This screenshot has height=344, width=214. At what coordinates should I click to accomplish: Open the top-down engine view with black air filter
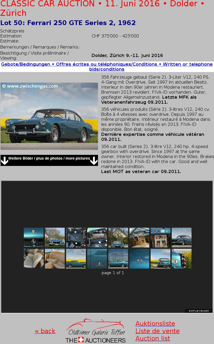(x=76, y=237)
